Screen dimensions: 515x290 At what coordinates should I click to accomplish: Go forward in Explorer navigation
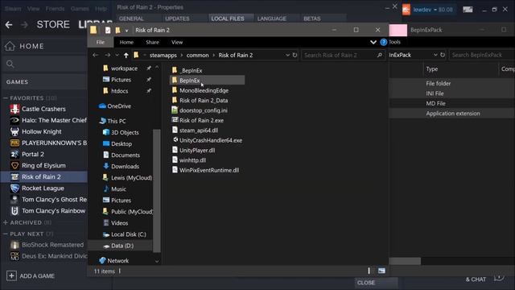coord(107,56)
